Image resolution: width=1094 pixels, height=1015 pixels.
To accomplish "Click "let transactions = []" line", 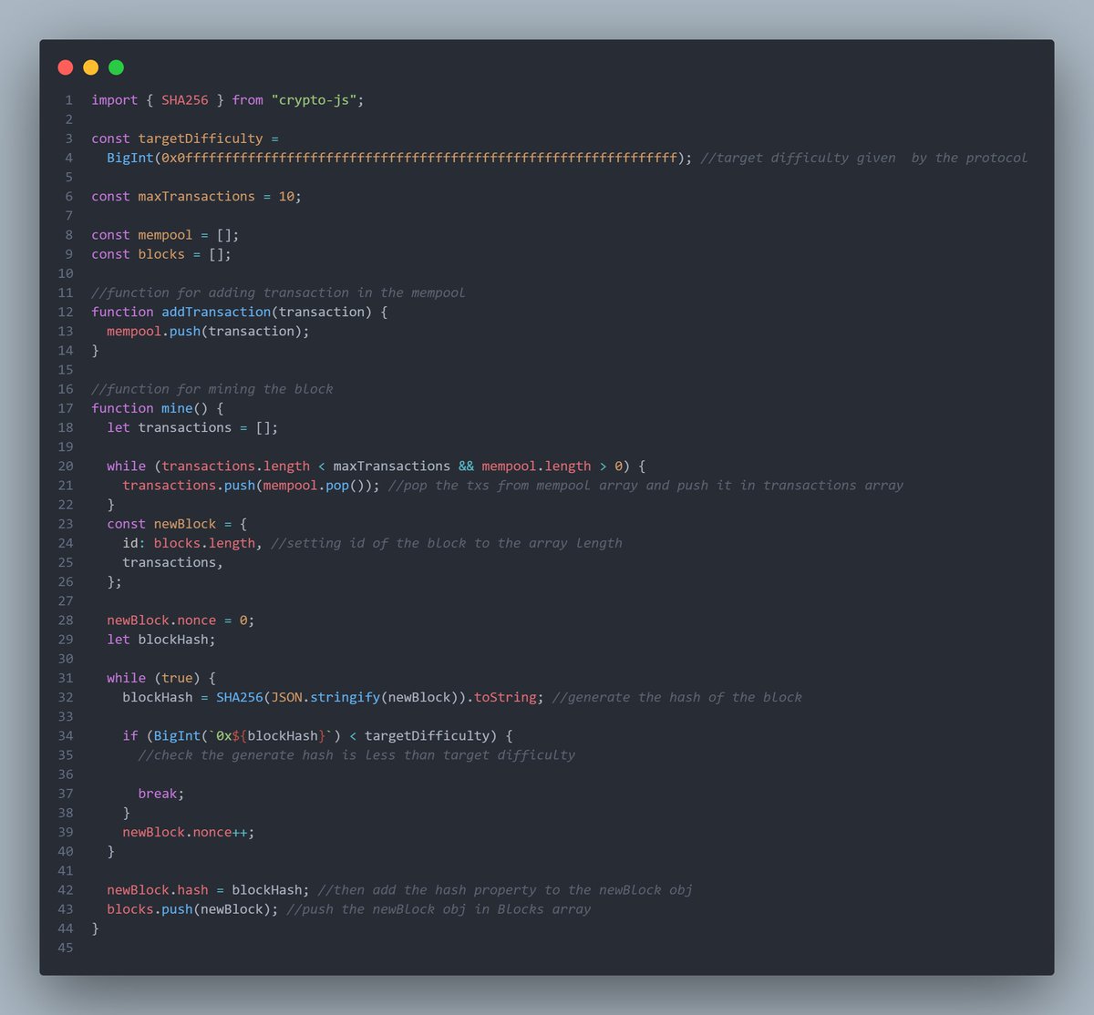I will pos(192,427).
